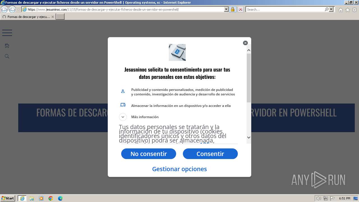Click the personalized advertising person icon
The height and width of the screenshot is (202, 359).
123,91
